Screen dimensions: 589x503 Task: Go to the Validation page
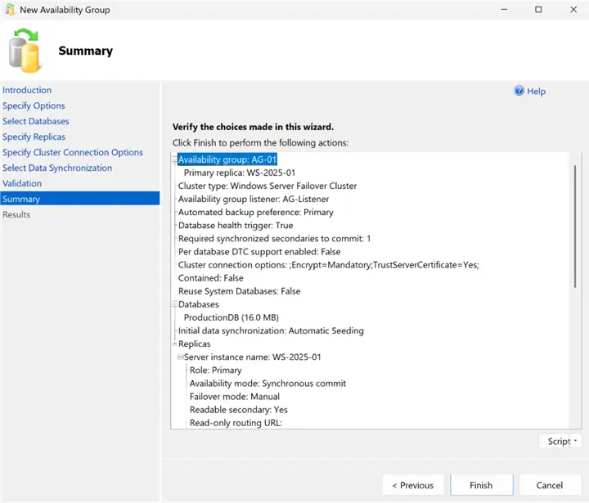tap(22, 183)
